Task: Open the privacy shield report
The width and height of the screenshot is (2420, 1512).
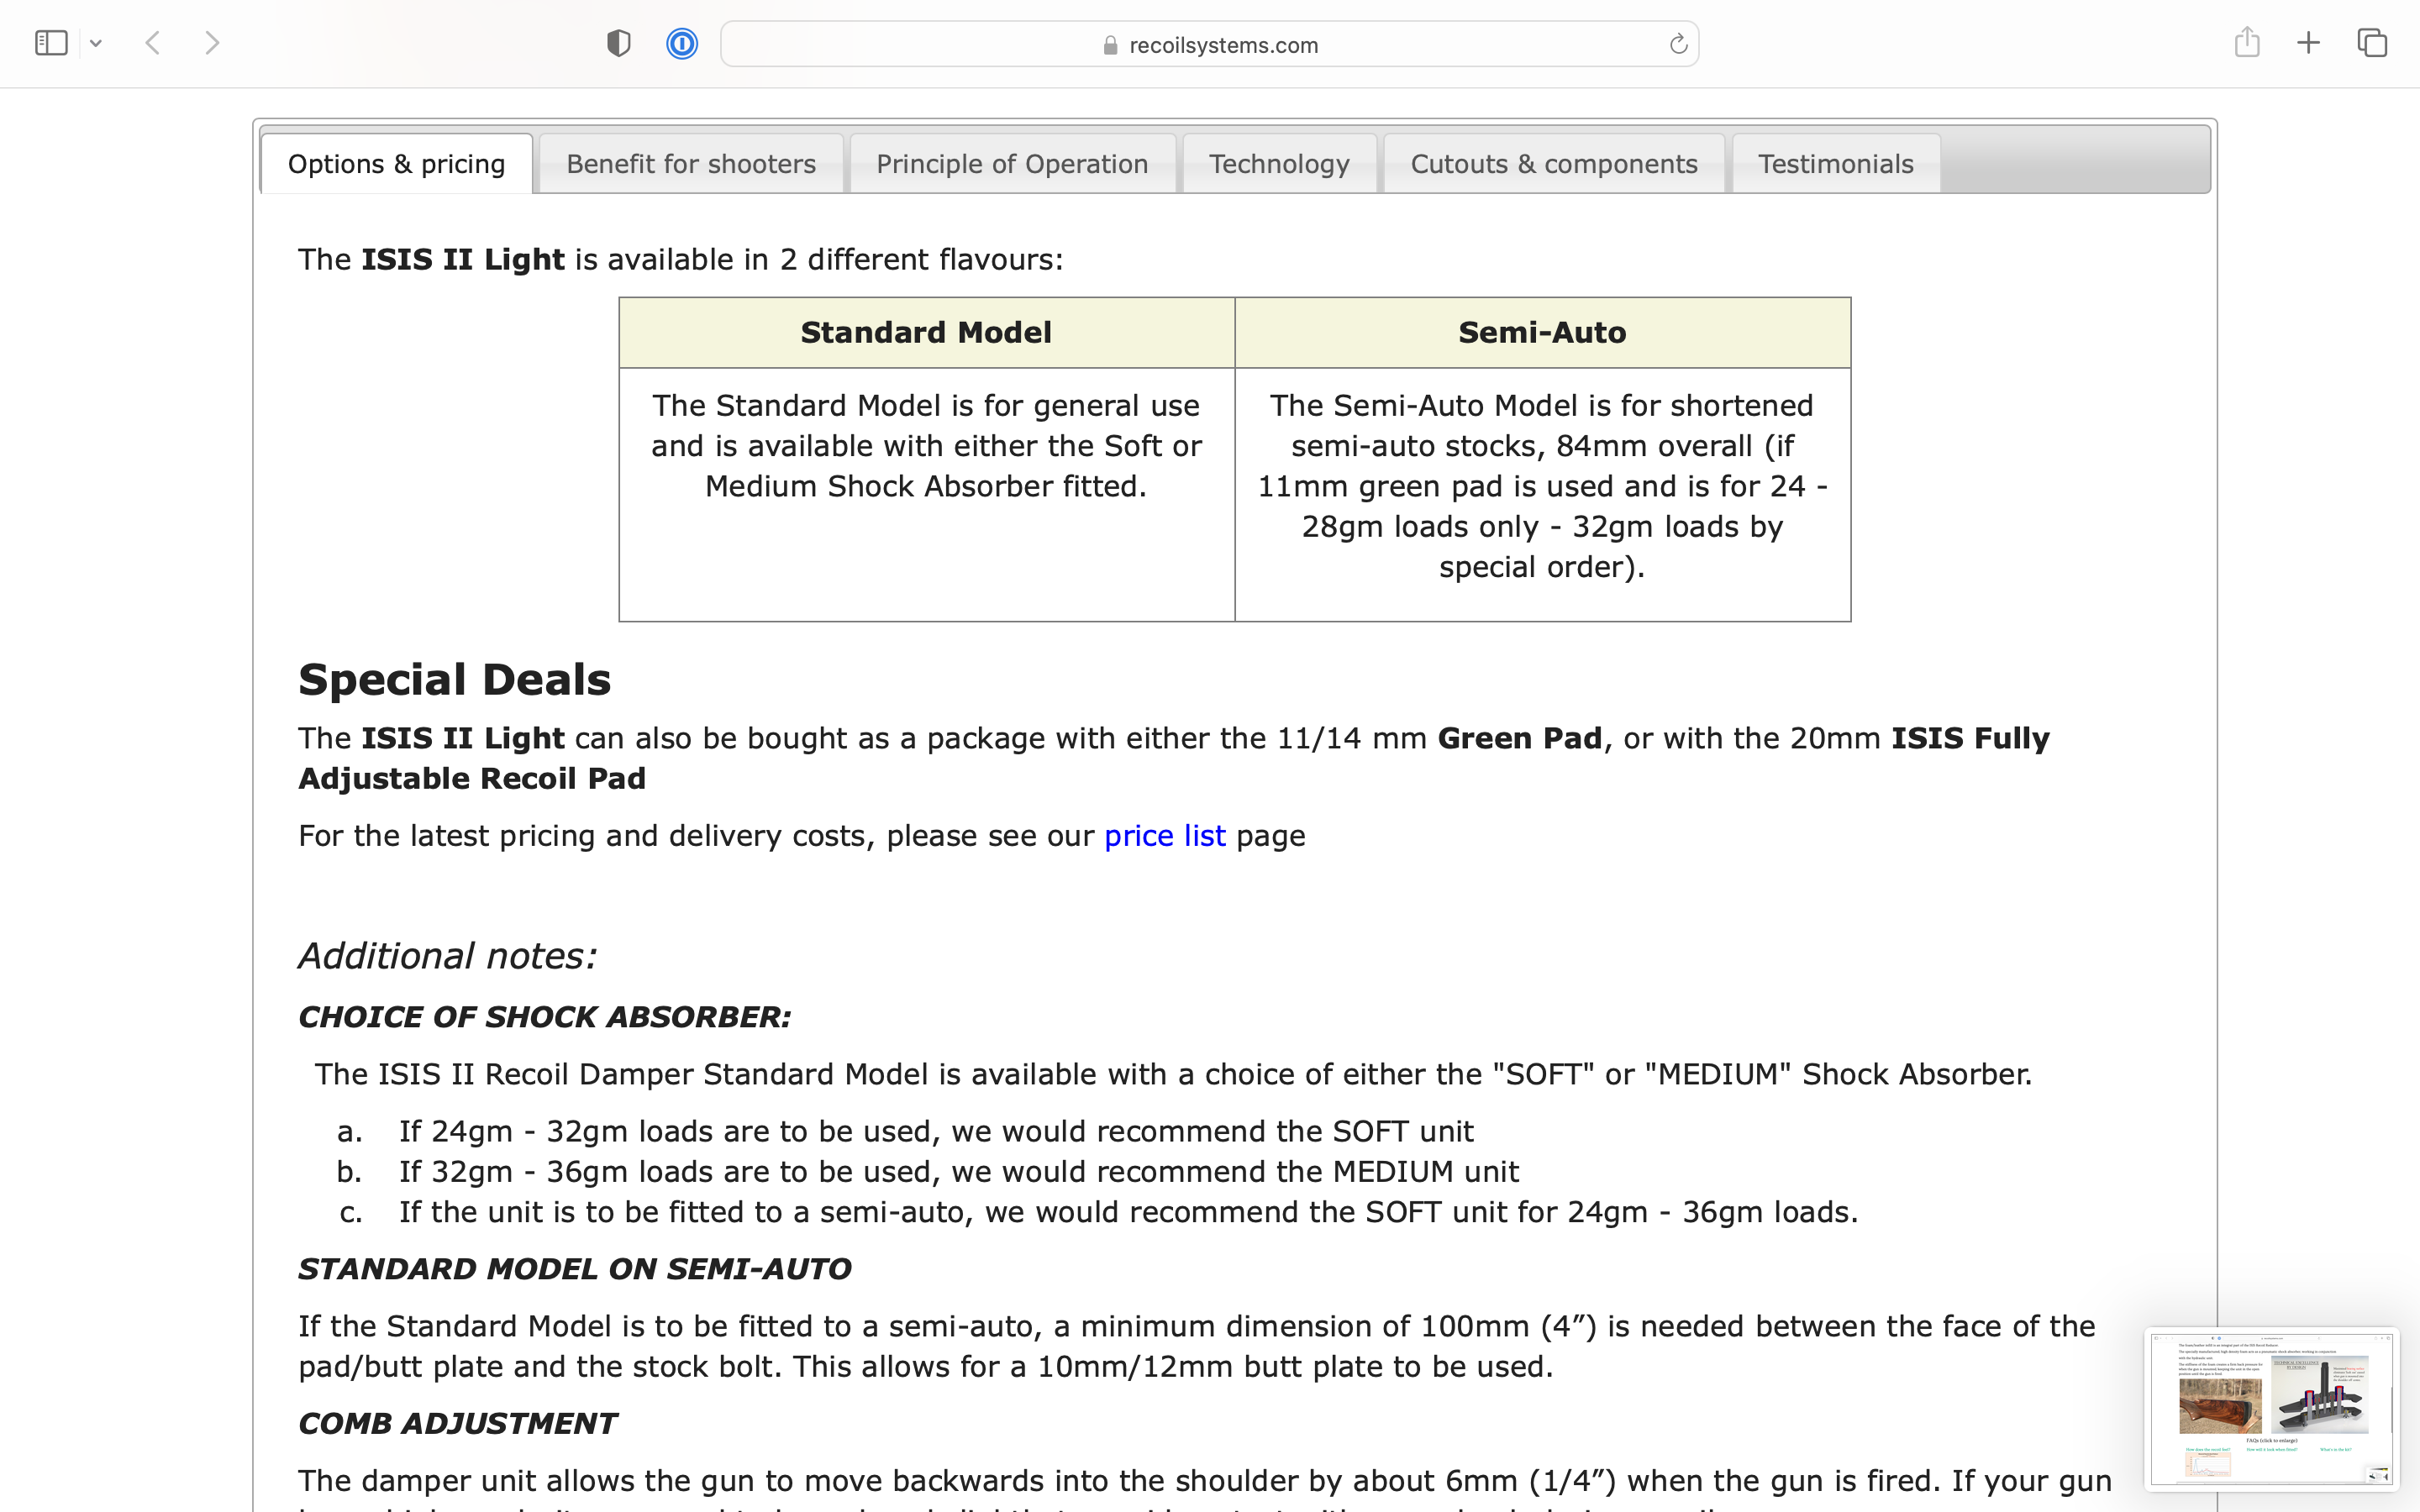Action: pos(619,43)
